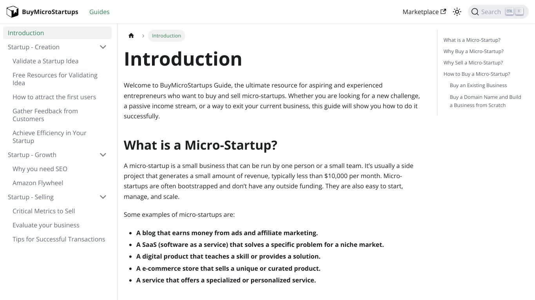Open Tips for Successful Transactions page

click(59, 239)
